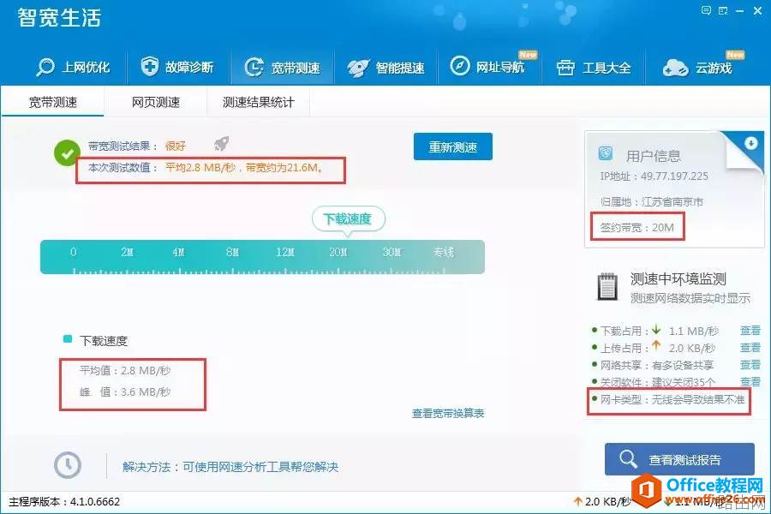The height and width of the screenshot is (514, 771).
Task: Click the notepad icon beside 测速中环境监测
Action: pyautogui.click(x=607, y=286)
